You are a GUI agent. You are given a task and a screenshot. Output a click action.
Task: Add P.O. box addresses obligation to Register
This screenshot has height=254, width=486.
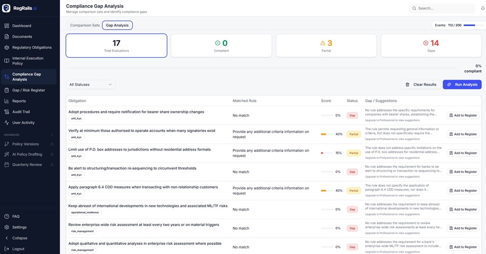pos(463,153)
